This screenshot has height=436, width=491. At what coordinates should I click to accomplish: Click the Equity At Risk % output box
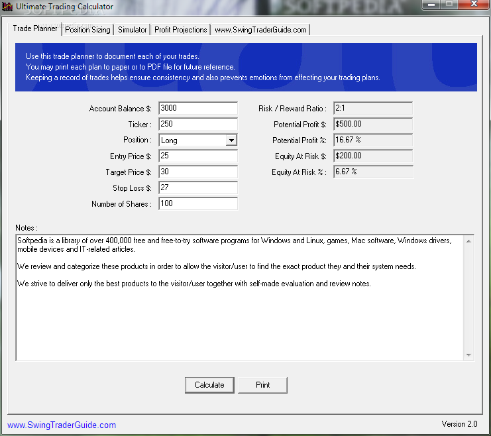pyautogui.click(x=373, y=172)
